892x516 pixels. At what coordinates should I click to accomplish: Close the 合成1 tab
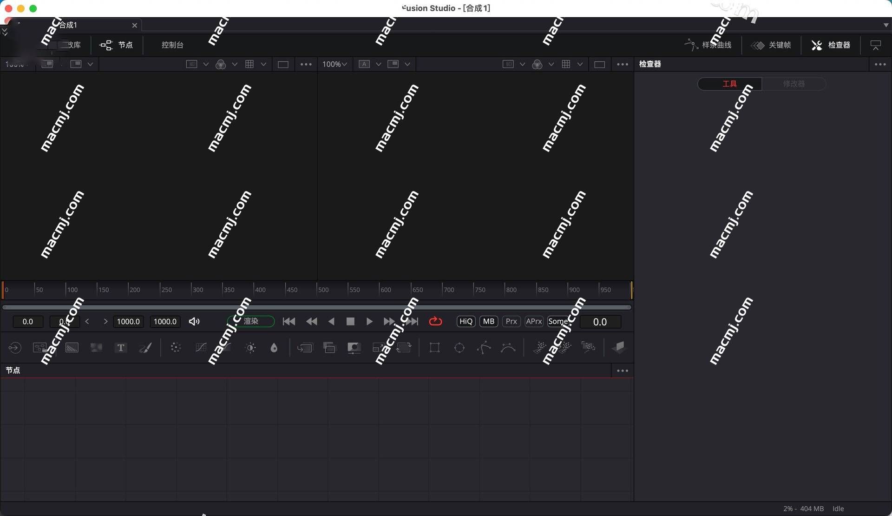135,26
